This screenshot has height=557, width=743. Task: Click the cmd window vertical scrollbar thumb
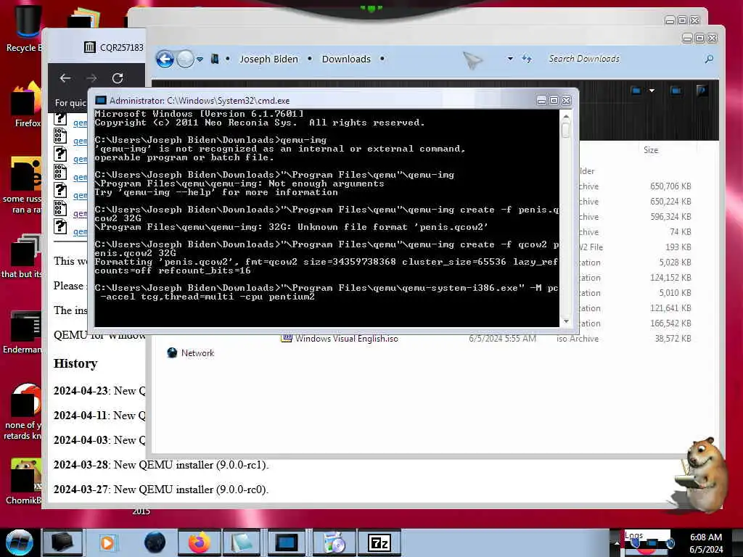click(x=566, y=130)
